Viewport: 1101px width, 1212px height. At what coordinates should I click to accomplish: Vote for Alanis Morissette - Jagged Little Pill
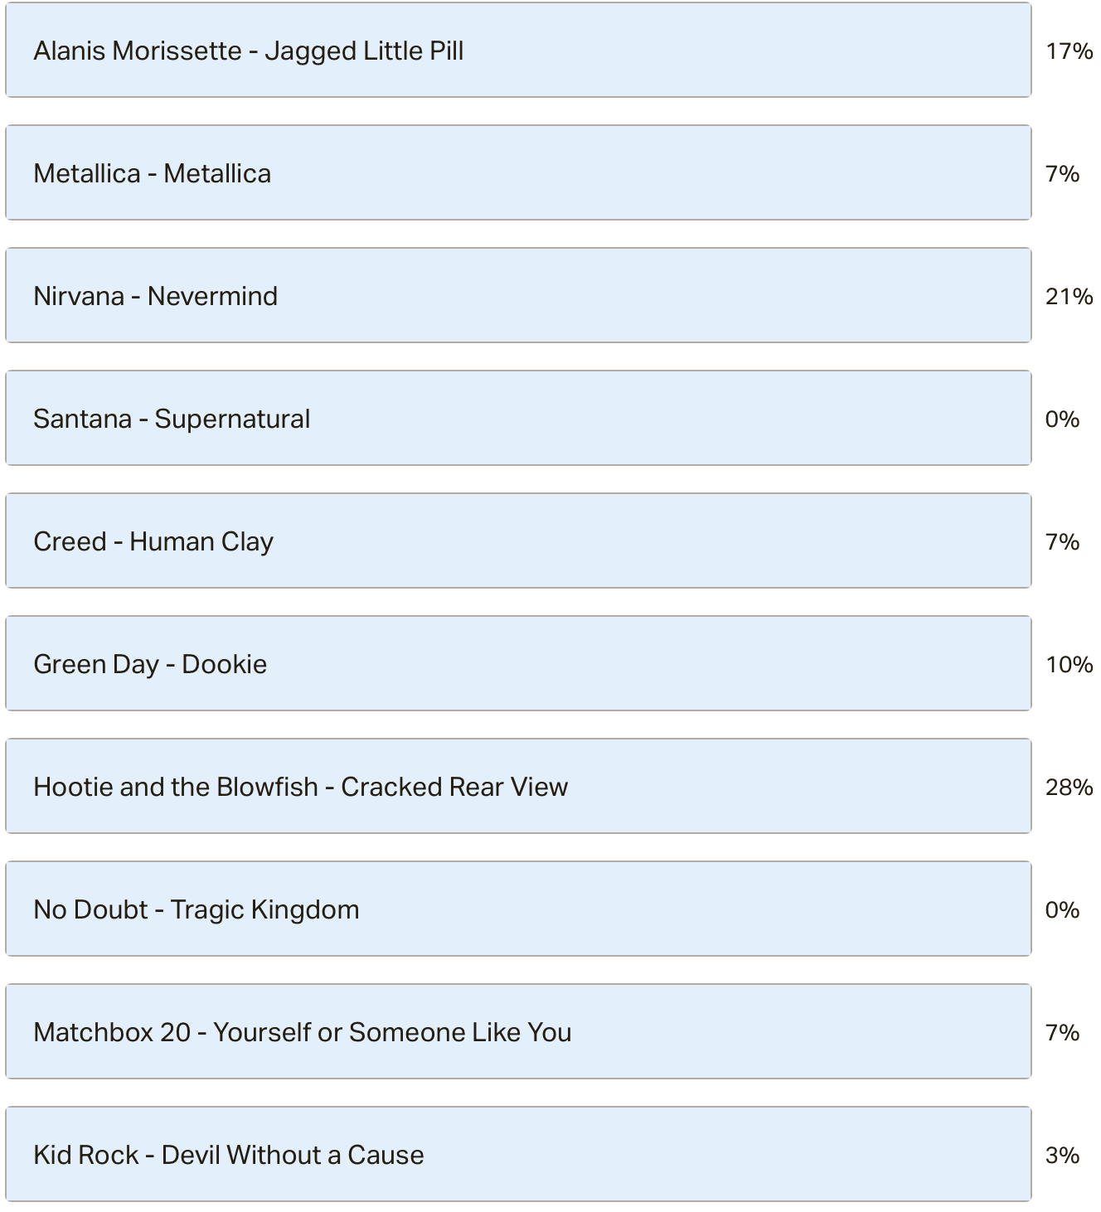(x=518, y=51)
